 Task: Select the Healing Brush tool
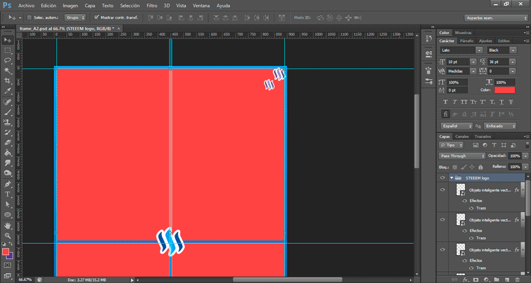pos(7,102)
